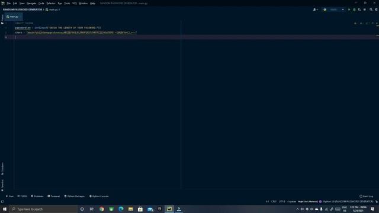Open the Windows notification center
The width and height of the screenshot is (379, 213).
point(372,209)
